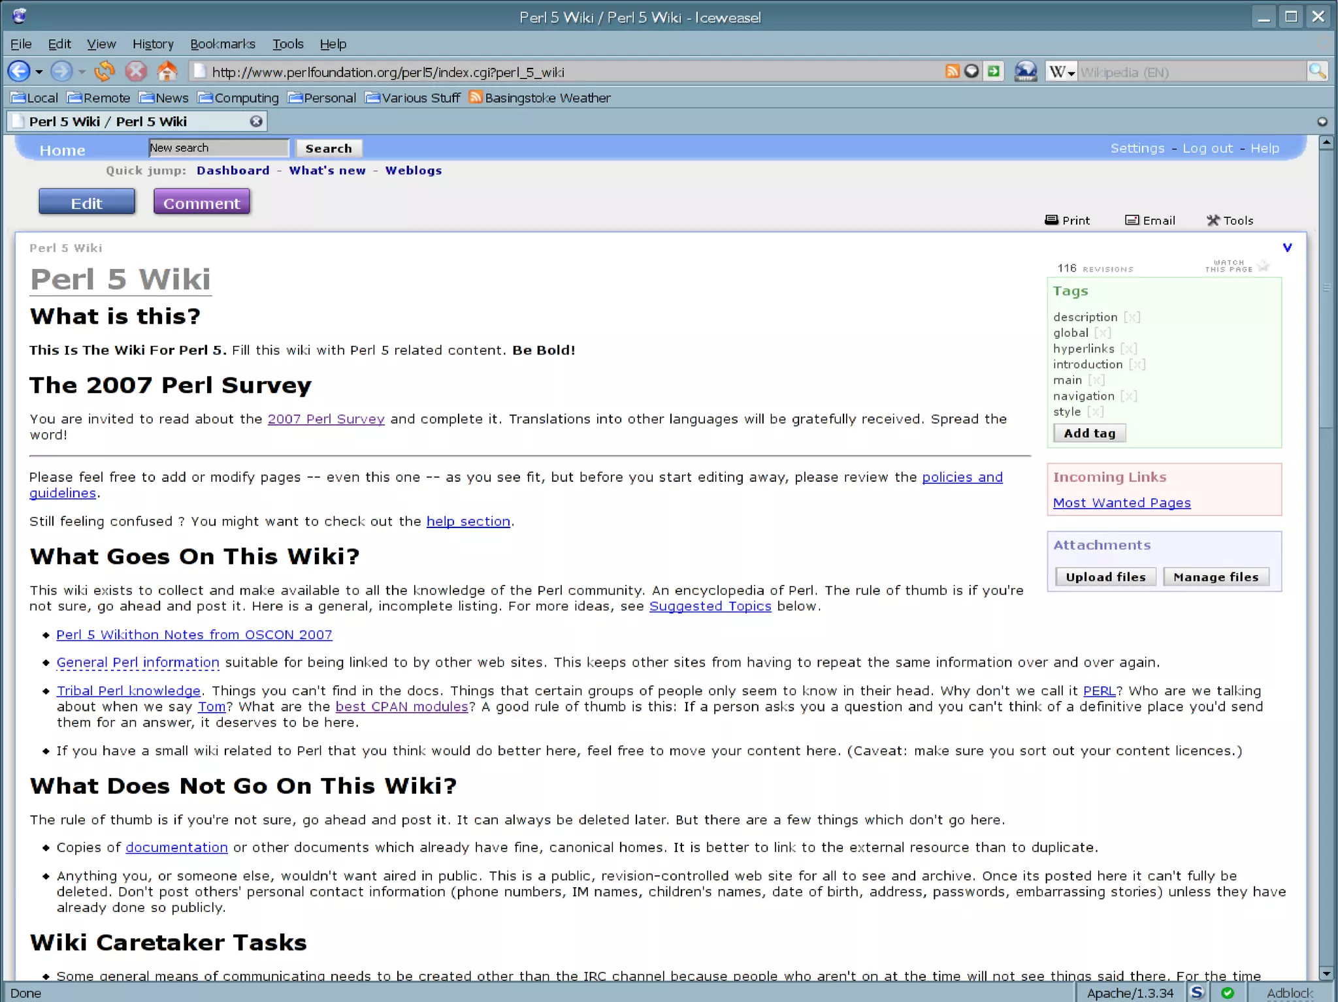1338x1002 pixels.
Task: Click the green Go arrow icon
Action: 994,71
